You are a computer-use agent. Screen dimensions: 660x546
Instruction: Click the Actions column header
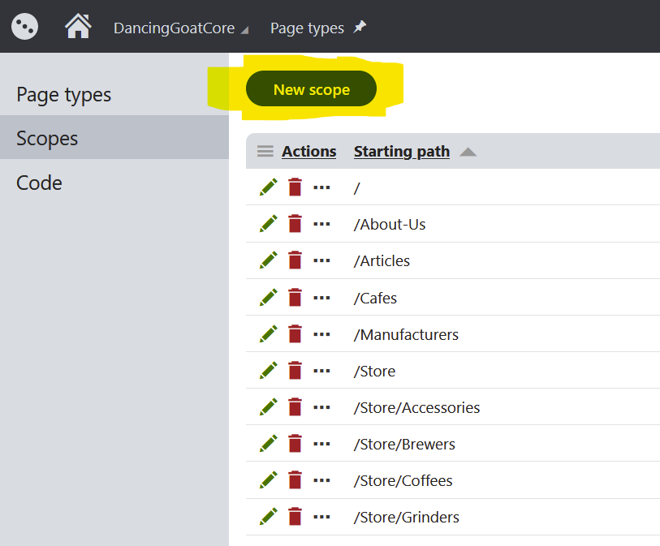(309, 152)
